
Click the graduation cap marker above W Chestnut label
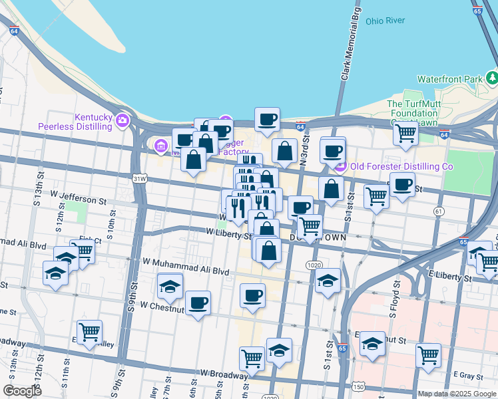coord(170,287)
